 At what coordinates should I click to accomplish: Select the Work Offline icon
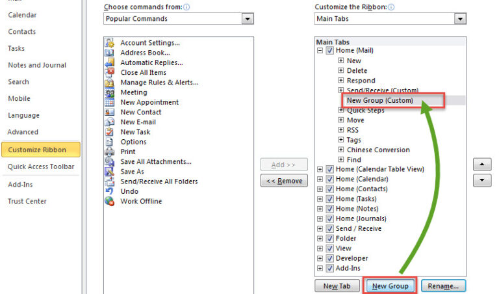109,201
